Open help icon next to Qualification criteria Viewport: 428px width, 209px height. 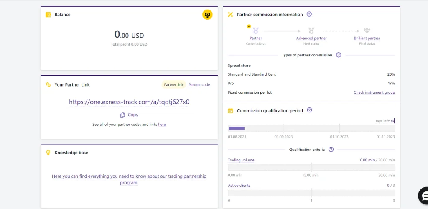(x=331, y=149)
